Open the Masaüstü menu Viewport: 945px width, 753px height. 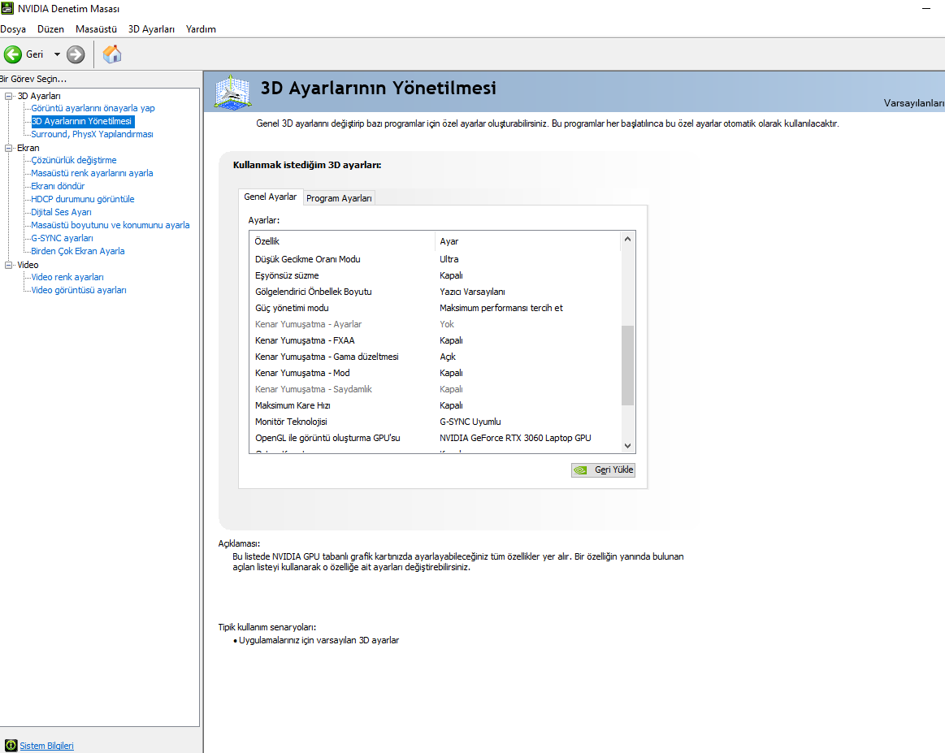tap(96, 29)
